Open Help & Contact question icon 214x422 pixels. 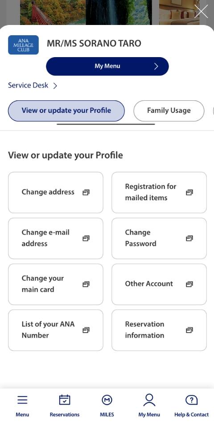(x=191, y=400)
